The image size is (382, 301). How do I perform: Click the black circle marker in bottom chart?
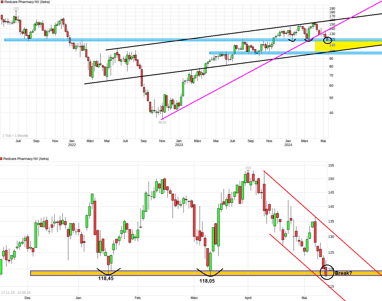click(327, 272)
